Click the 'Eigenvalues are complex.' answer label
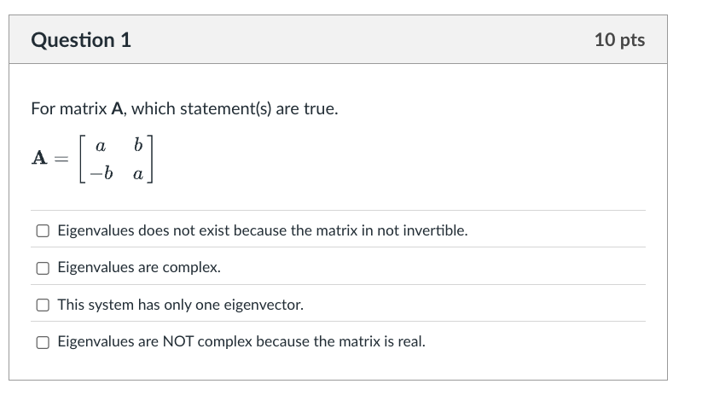The height and width of the screenshot is (407, 708). coord(139,268)
